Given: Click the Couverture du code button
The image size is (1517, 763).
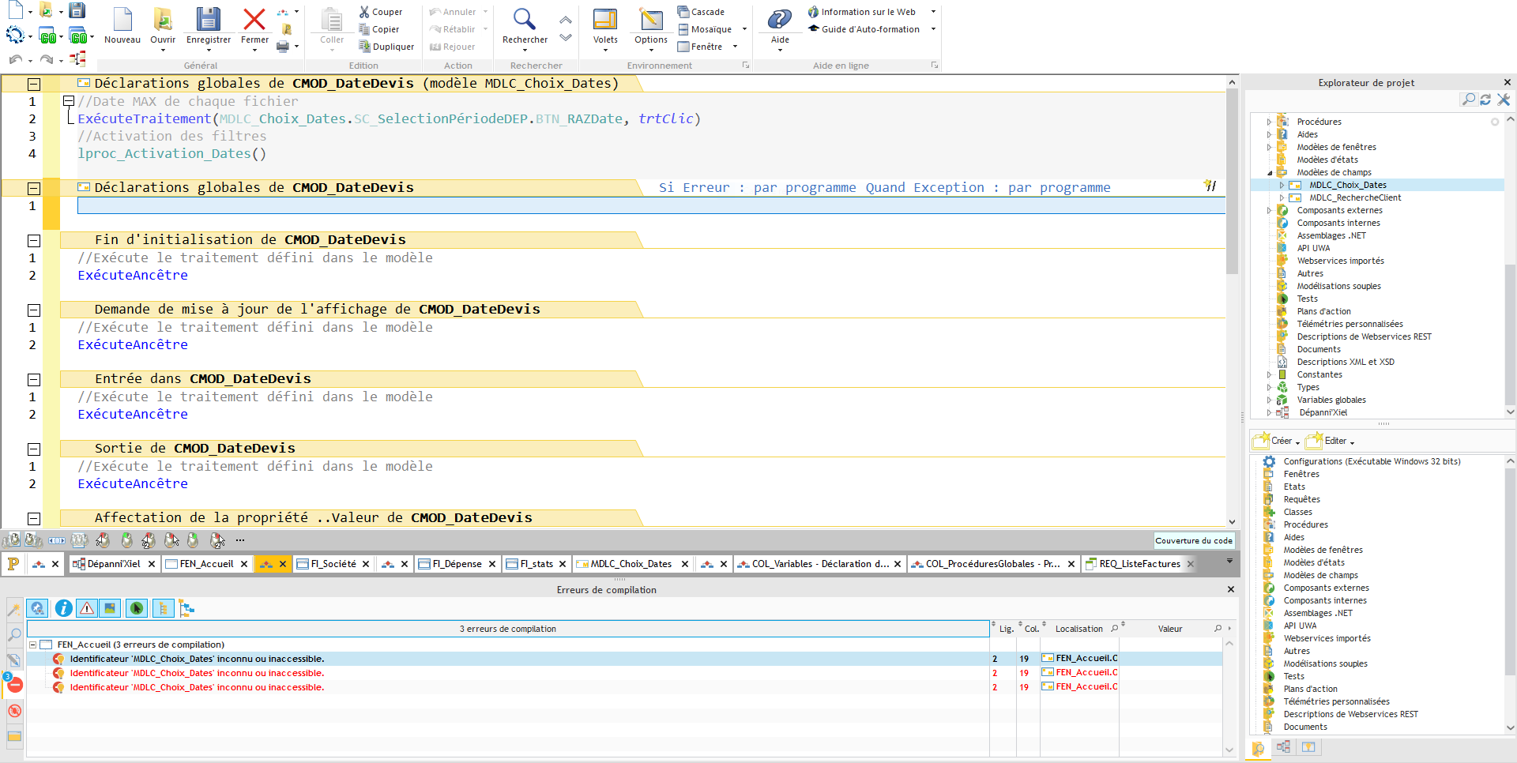Looking at the screenshot, I should 1193,540.
